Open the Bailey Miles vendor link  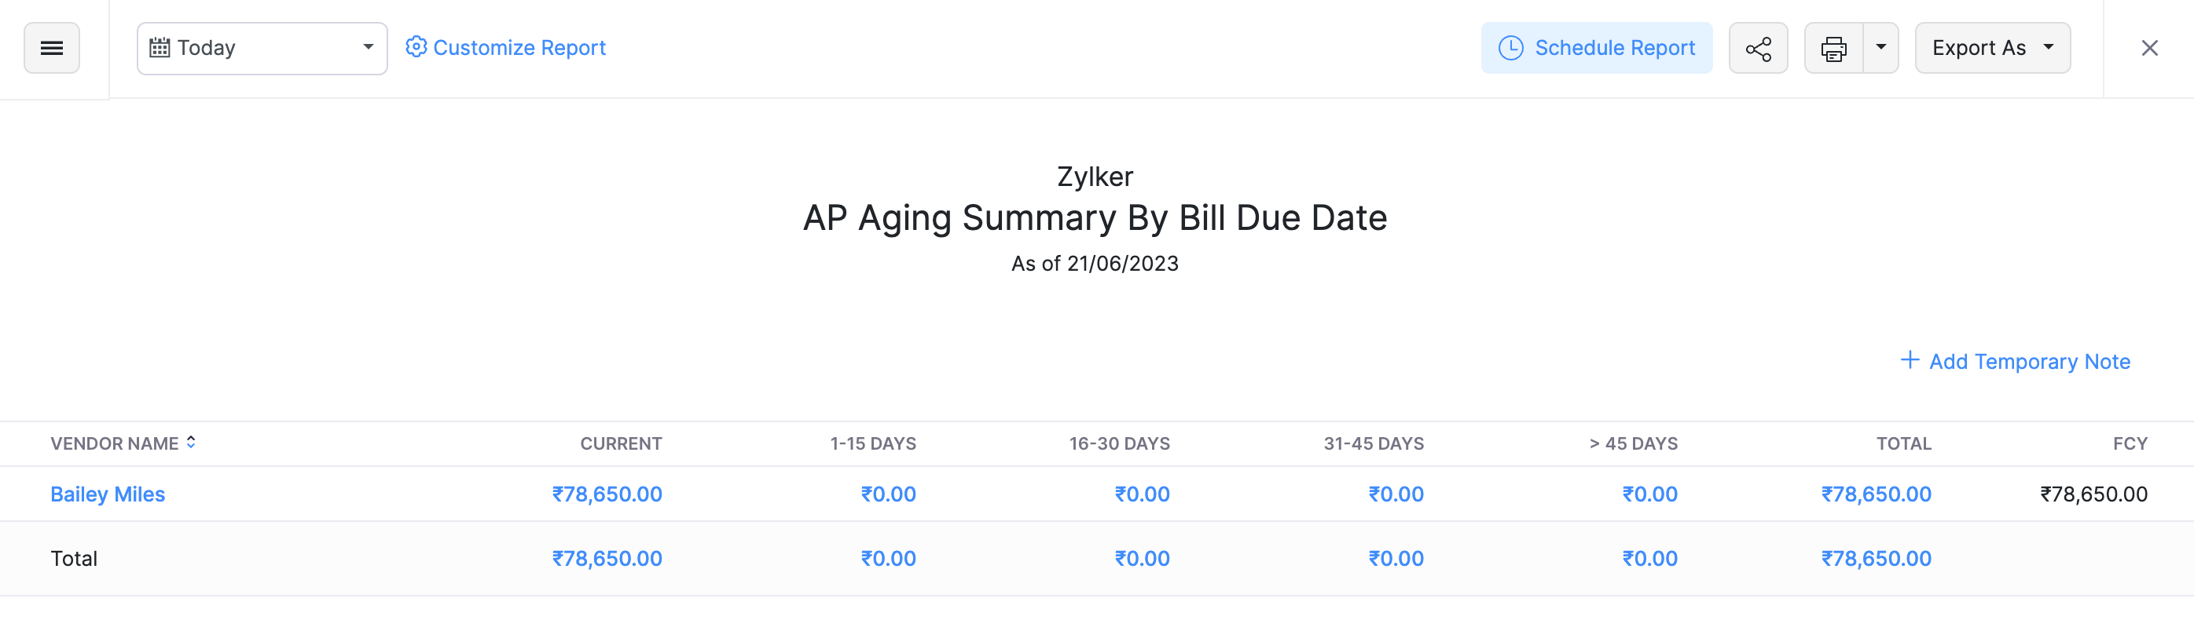click(108, 494)
